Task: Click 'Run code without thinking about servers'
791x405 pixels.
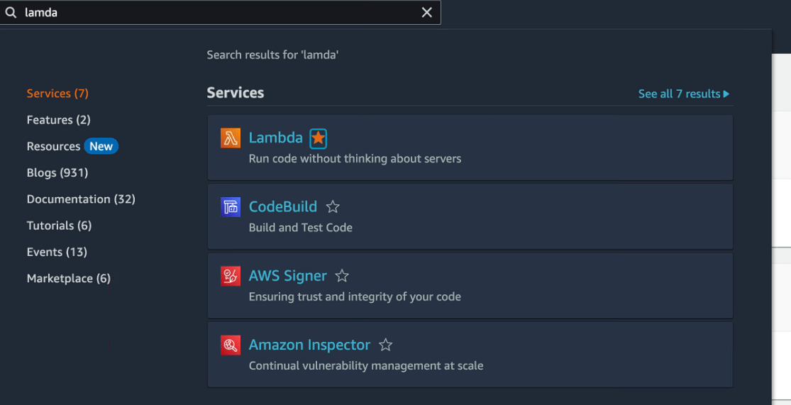Action: tap(355, 159)
